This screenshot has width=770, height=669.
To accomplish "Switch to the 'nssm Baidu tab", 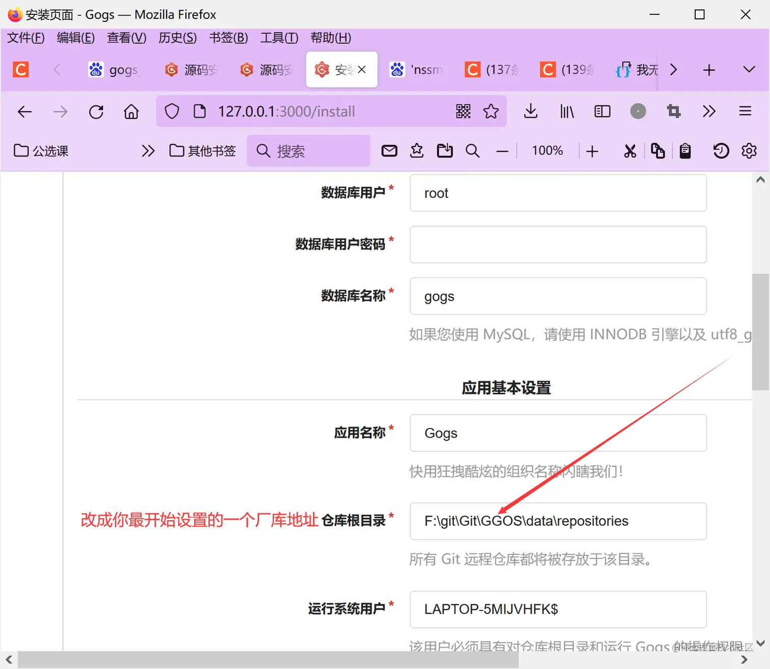I will 417,70.
